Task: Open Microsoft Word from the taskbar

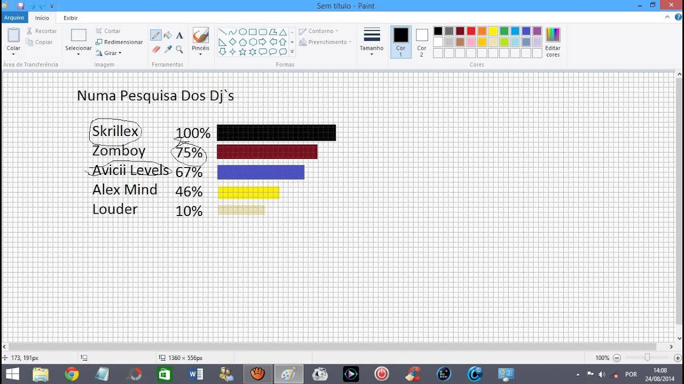Action: point(196,374)
